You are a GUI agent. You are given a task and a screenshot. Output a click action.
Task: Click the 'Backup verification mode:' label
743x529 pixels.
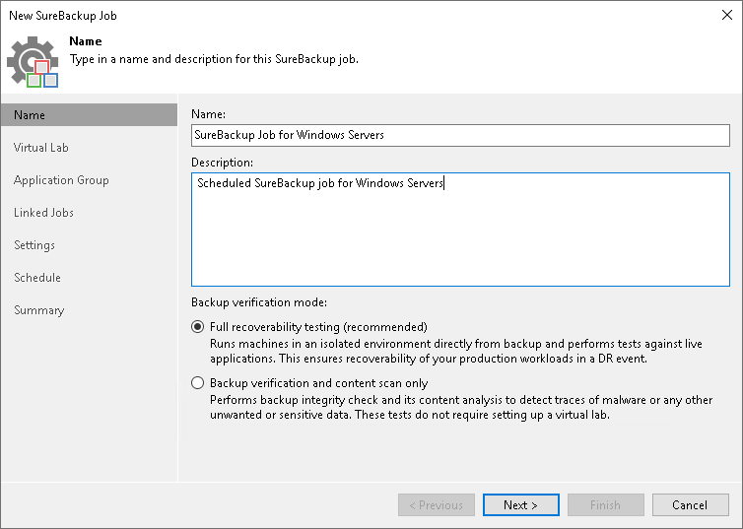pyautogui.click(x=259, y=302)
